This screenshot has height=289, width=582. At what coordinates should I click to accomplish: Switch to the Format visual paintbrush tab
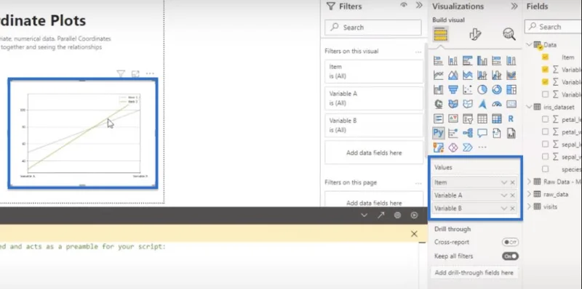pyautogui.click(x=475, y=34)
